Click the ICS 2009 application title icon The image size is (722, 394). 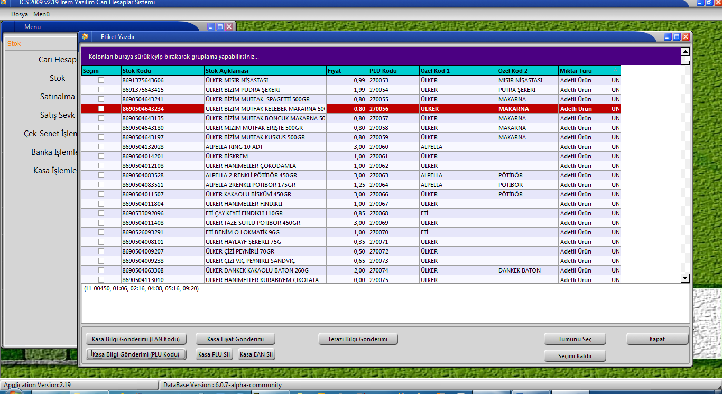tap(4, 3)
